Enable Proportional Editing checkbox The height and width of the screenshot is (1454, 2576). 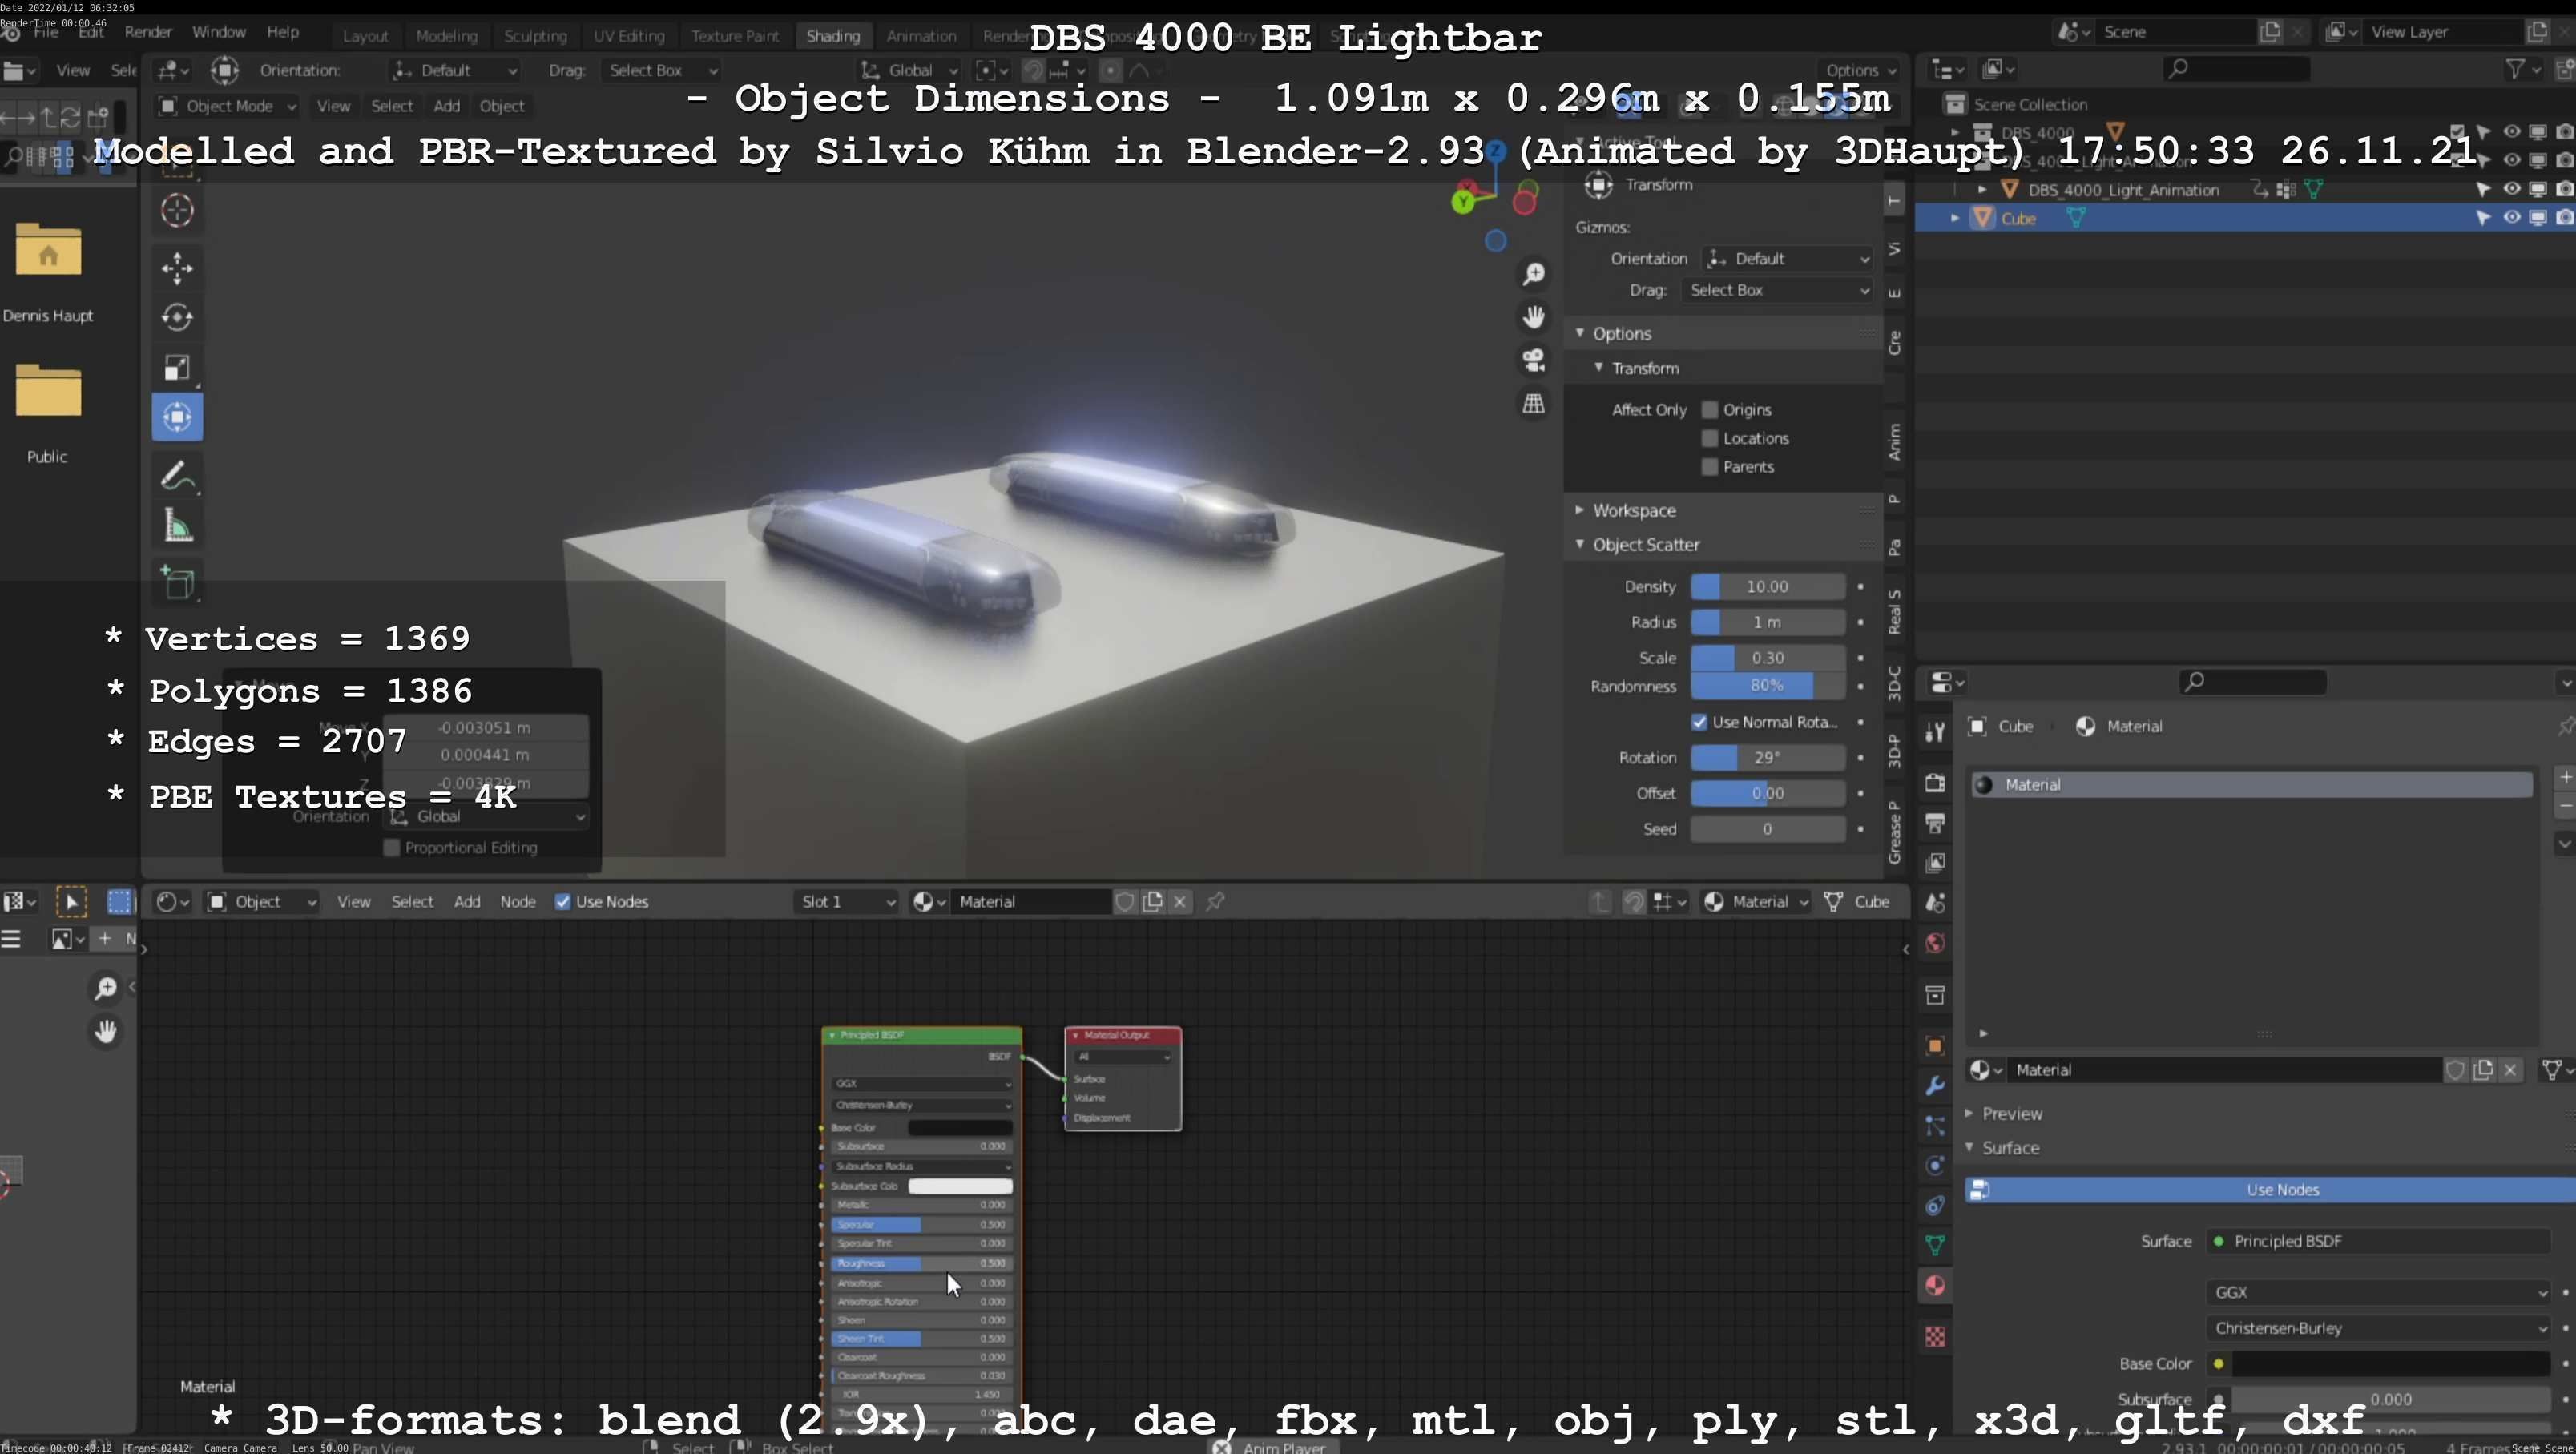391,848
